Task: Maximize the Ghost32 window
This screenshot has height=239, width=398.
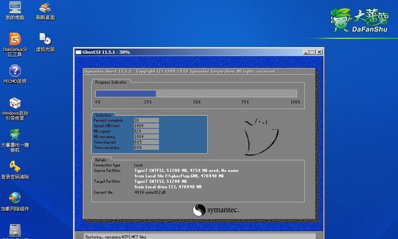Action: tap(313, 52)
